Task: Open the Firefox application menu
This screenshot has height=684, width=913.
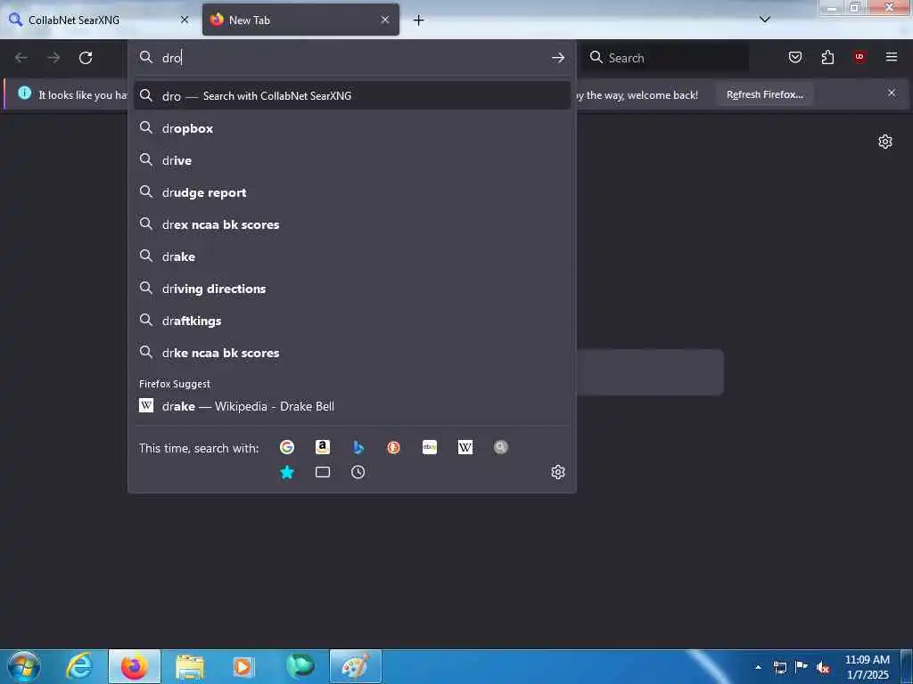Action: click(x=892, y=57)
